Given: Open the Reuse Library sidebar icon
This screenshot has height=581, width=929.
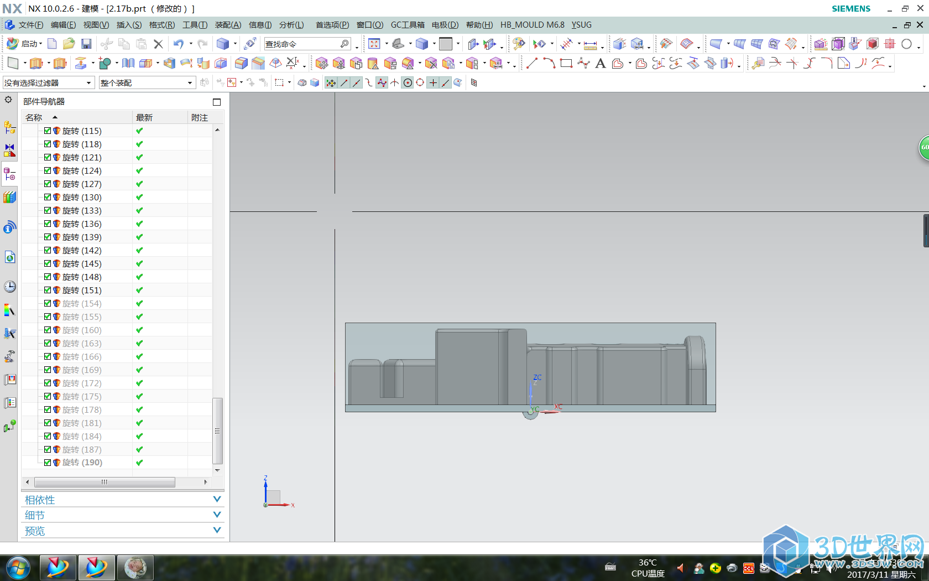Looking at the screenshot, I should [x=10, y=197].
